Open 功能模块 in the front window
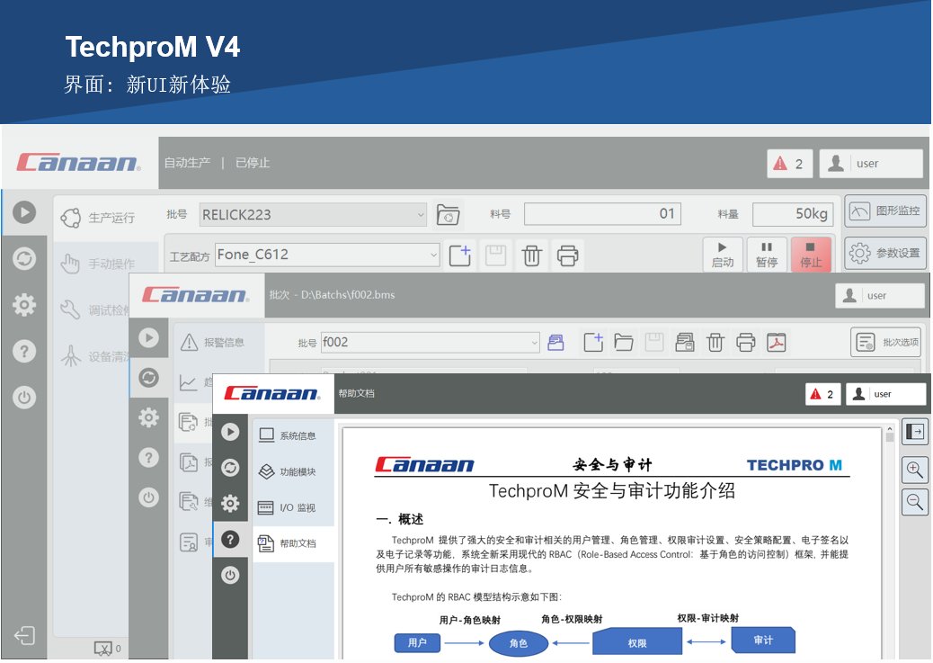This screenshot has width=933, height=663. pos(293,471)
